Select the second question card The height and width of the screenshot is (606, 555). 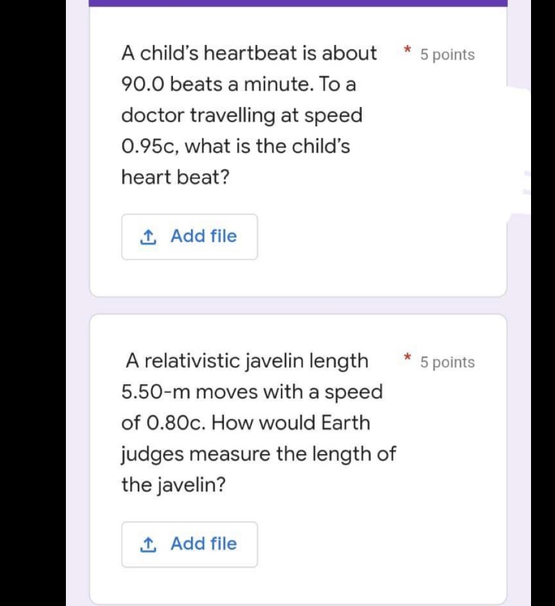(300, 457)
